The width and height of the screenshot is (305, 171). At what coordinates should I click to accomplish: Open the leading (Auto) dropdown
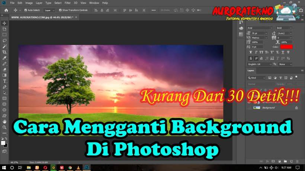285,33
